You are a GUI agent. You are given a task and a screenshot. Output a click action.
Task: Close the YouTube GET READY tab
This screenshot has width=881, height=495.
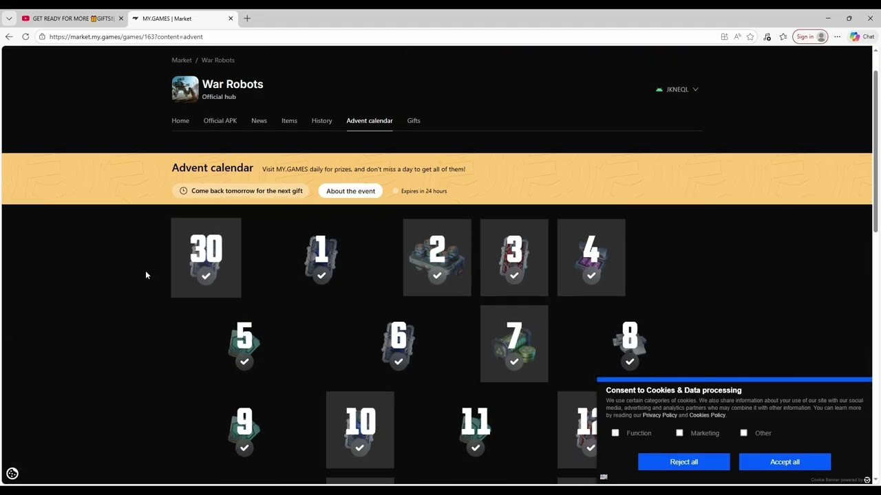tap(120, 19)
